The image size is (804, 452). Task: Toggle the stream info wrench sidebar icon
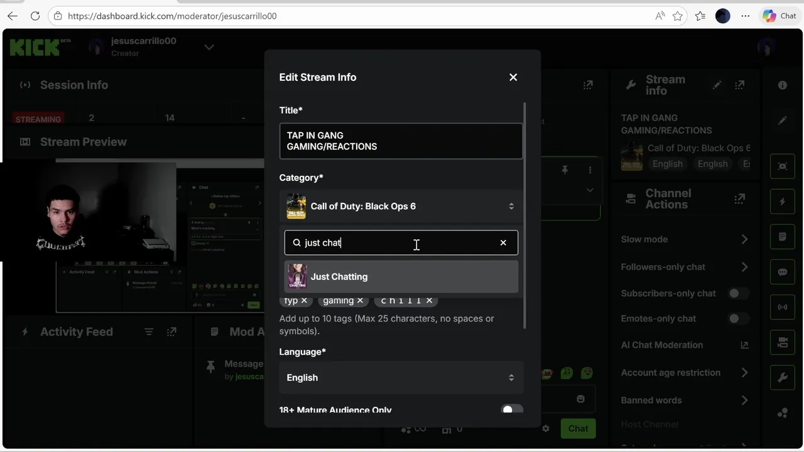tap(782, 377)
